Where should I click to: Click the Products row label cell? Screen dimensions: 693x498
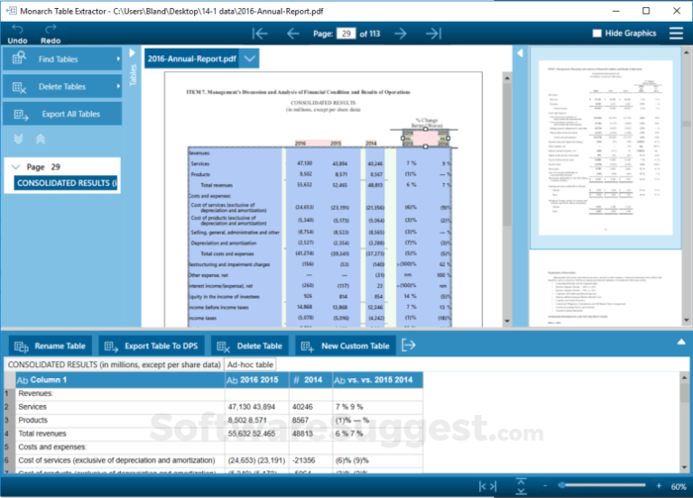pos(120,420)
